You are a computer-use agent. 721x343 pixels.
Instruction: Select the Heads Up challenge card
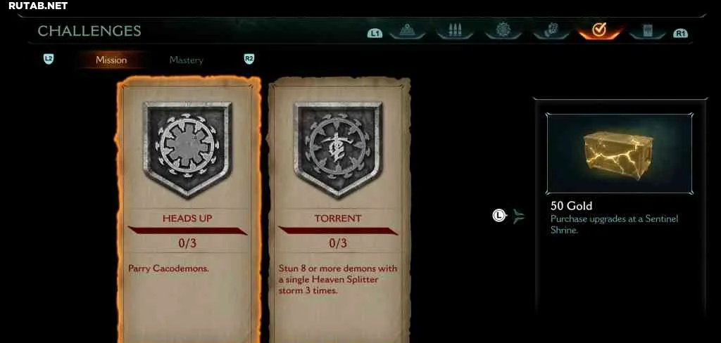[x=187, y=210]
